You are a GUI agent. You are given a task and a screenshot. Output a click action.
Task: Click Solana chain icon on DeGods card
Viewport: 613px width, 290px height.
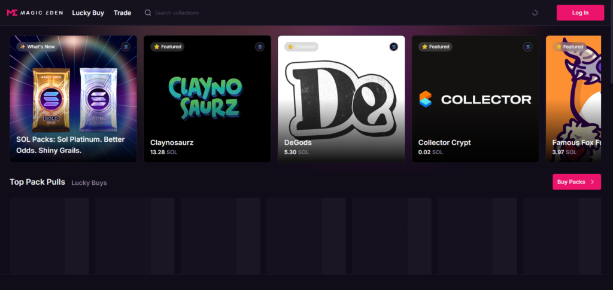393,47
